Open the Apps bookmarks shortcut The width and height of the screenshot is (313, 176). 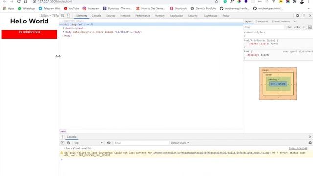(9, 8)
